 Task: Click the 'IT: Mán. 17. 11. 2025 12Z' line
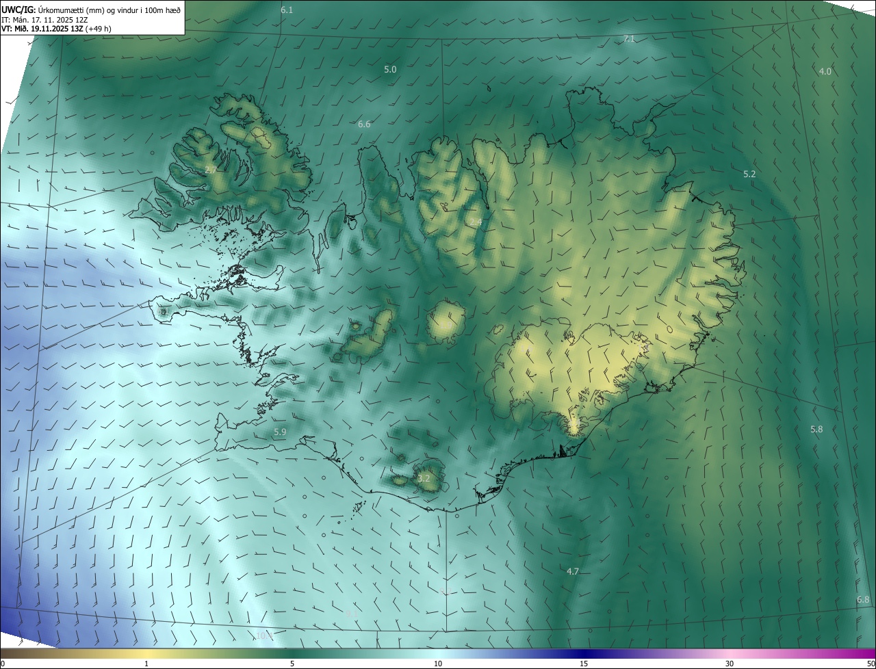click(x=44, y=19)
